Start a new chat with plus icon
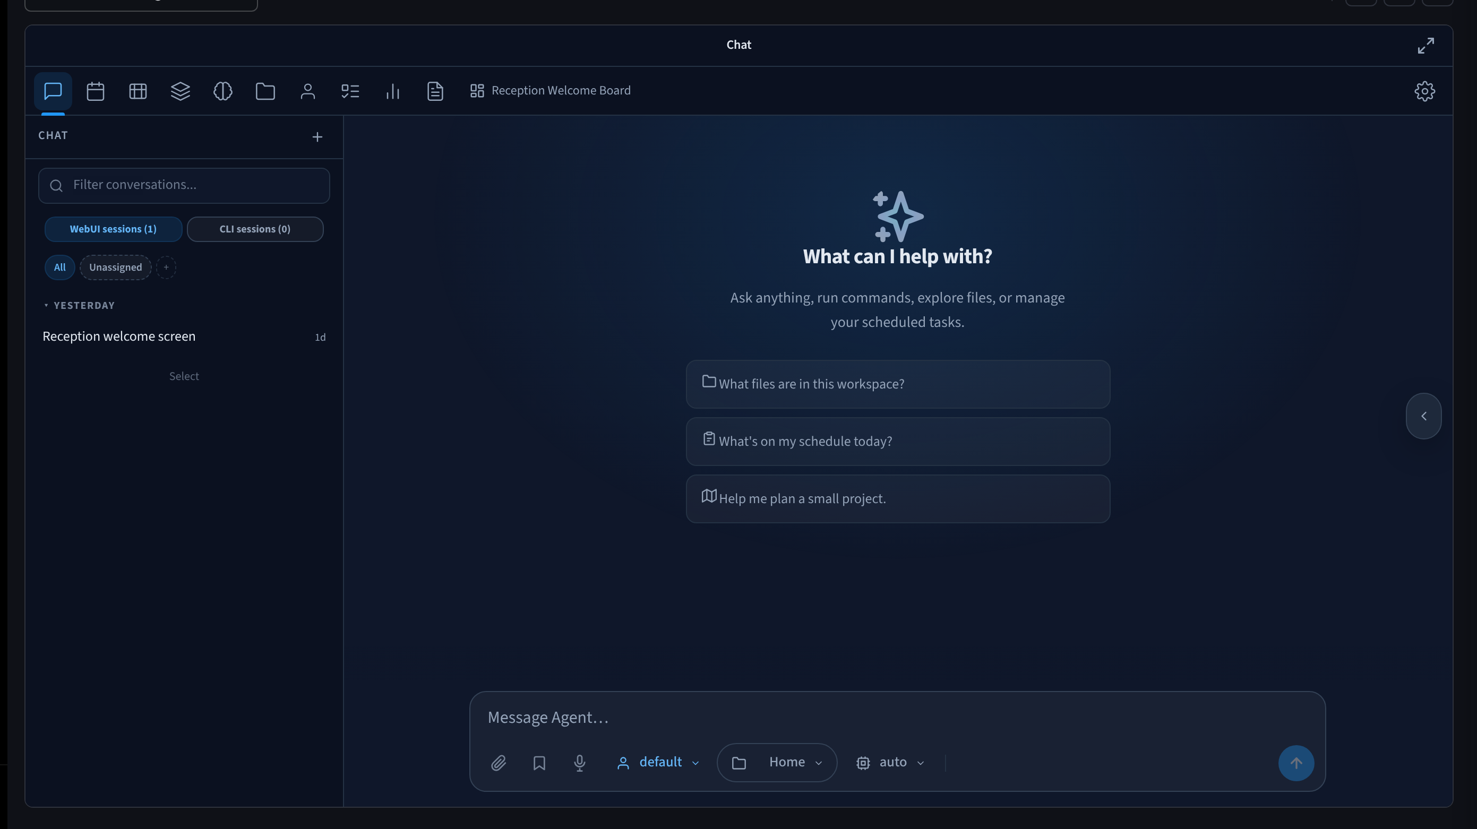Viewport: 1477px width, 829px height. 317,136
